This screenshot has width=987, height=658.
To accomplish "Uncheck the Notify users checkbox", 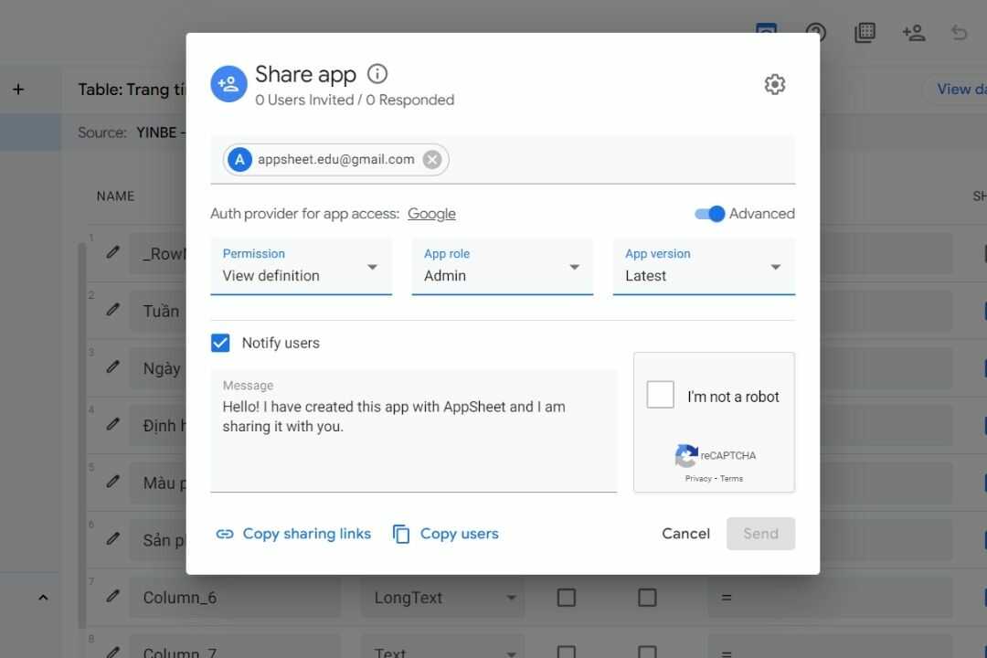I will (x=220, y=344).
